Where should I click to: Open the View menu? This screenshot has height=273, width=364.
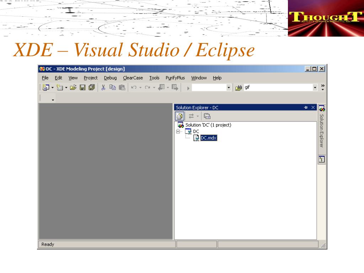73,78
